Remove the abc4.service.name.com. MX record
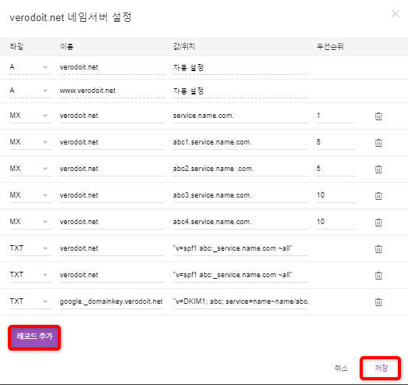 coord(378,223)
